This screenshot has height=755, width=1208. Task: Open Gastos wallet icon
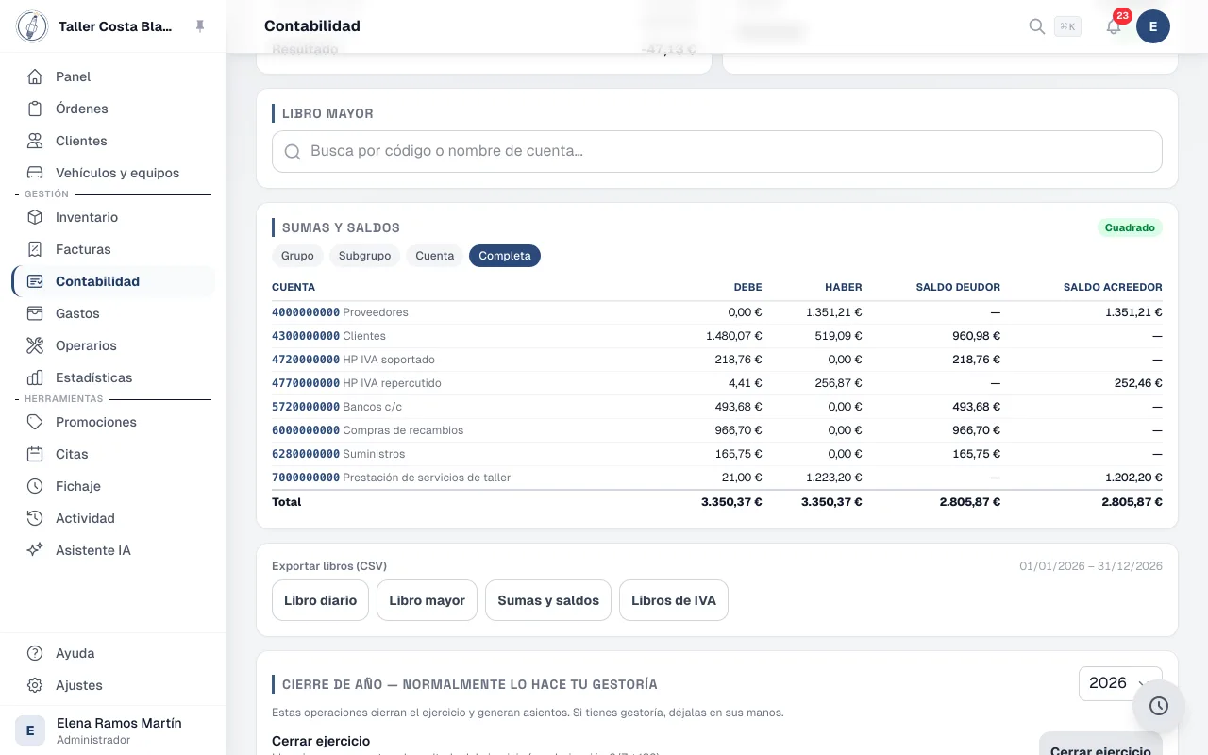(x=35, y=313)
